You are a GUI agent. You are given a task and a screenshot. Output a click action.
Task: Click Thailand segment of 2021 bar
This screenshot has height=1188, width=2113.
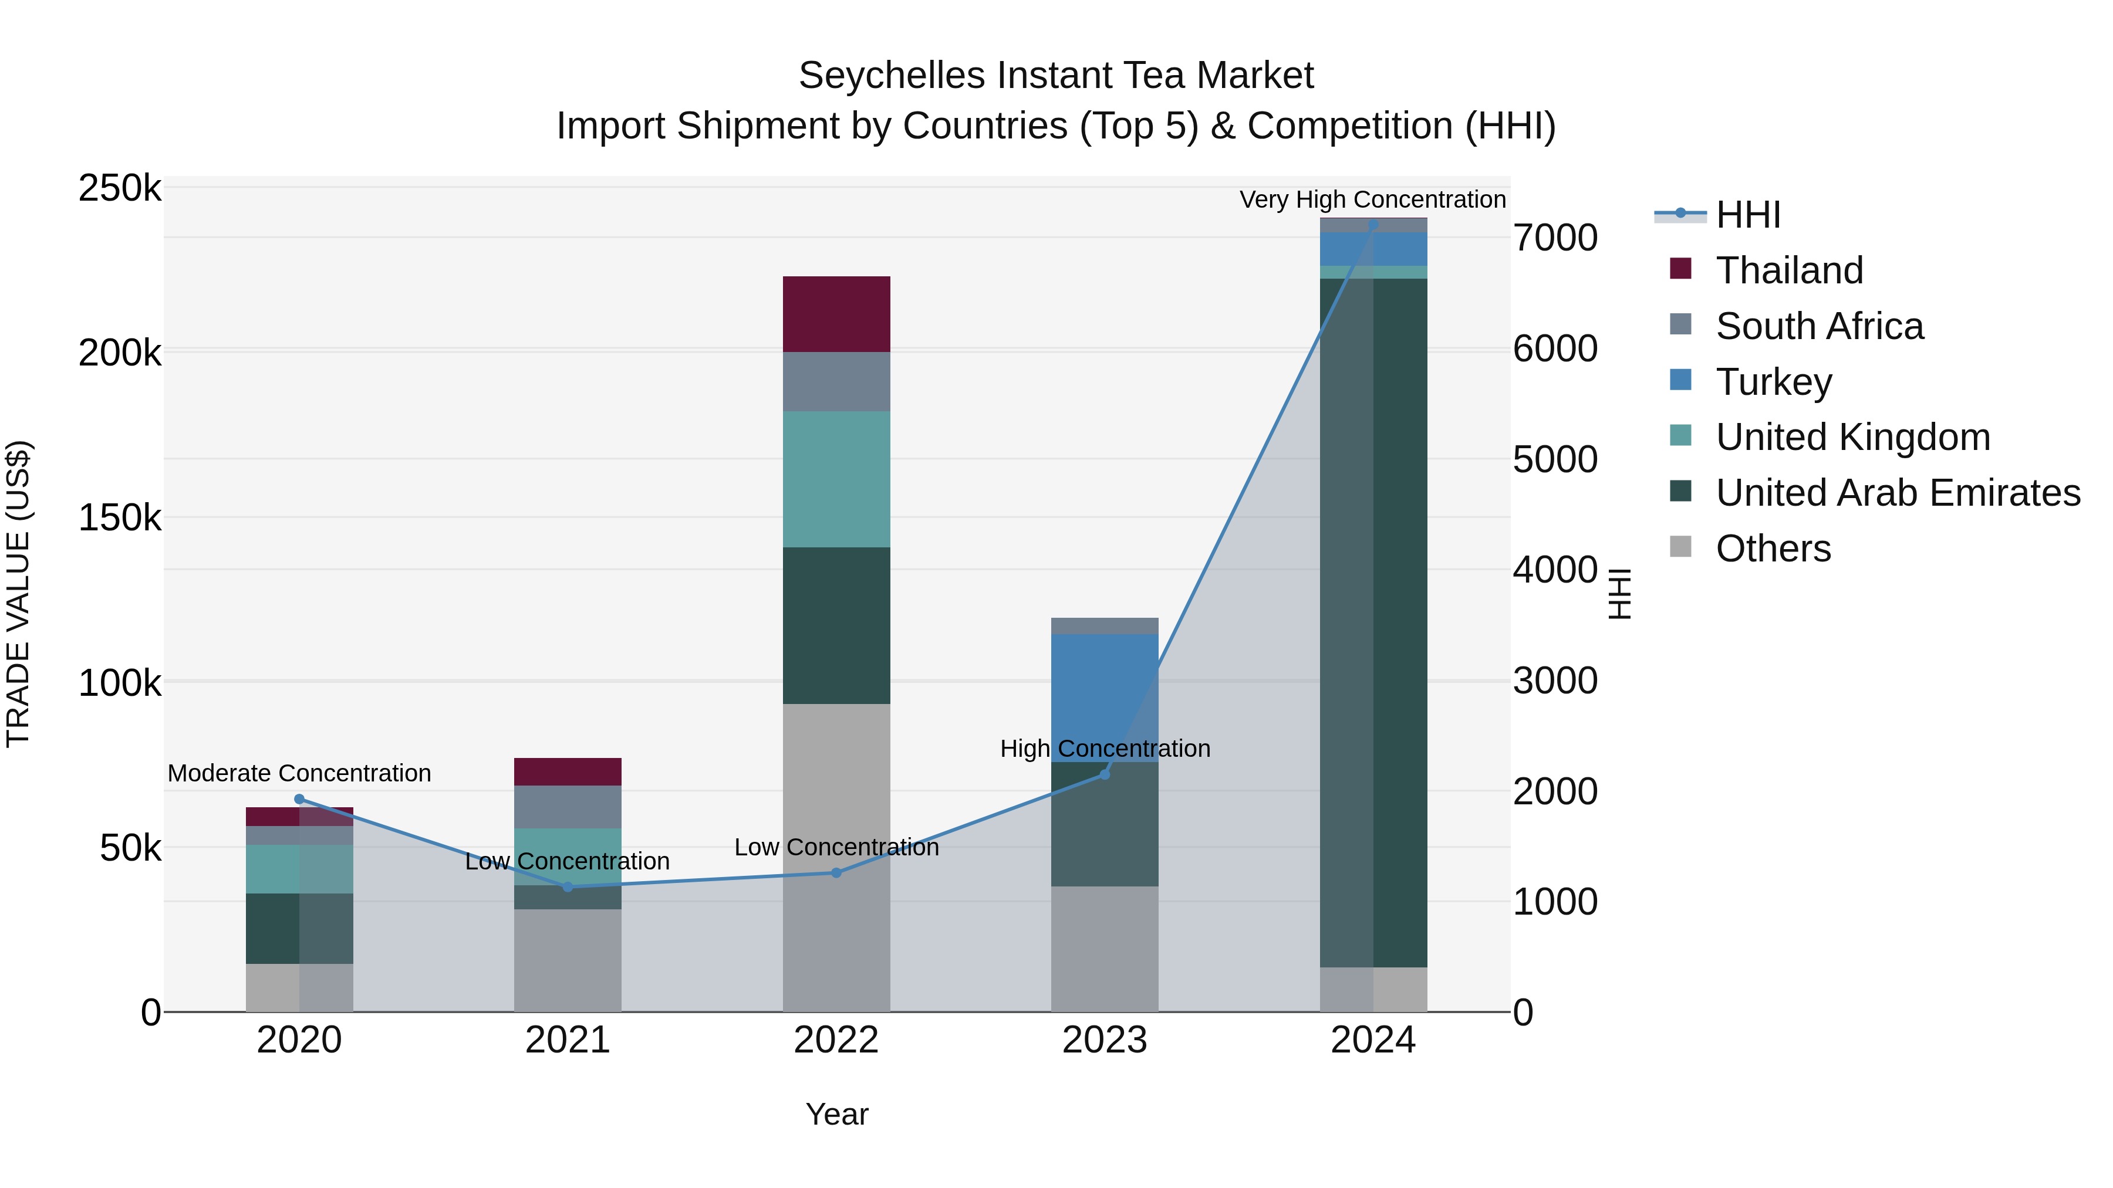[568, 772]
